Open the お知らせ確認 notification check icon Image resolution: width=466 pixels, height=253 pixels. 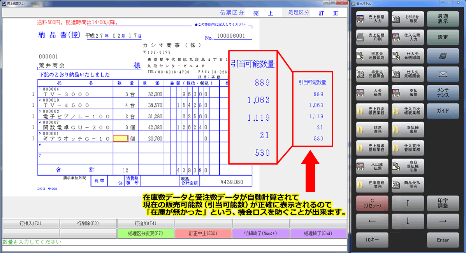[408, 19]
